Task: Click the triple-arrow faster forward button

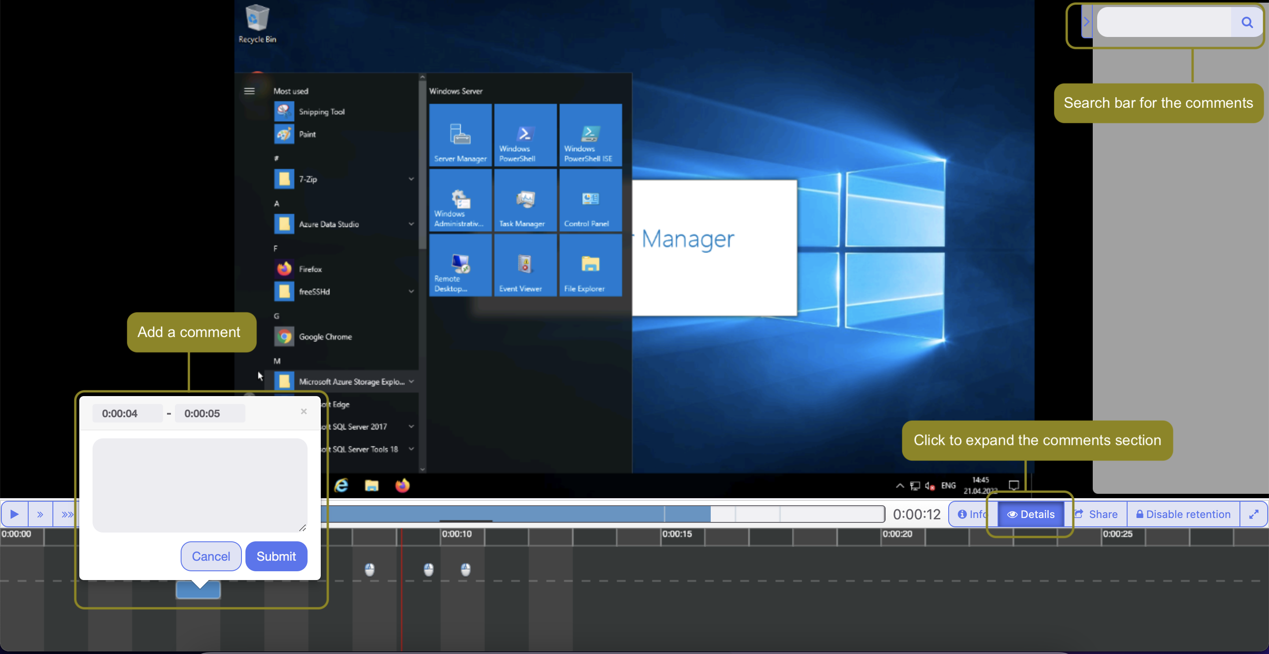Action: point(67,514)
